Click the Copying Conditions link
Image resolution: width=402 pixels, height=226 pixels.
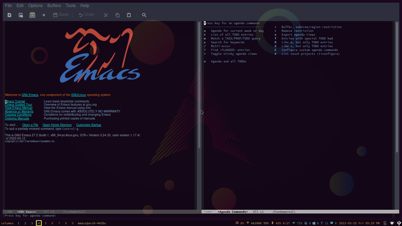tap(18, 115)
